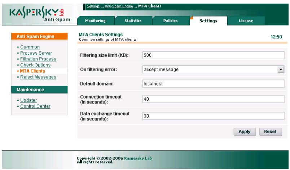The height and width of the screenshot is (170, 290).
Task: Go to Filtration Process settings
Action: [38, 59]
